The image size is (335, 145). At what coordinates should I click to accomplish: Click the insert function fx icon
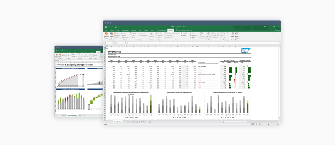pos(125,43)
